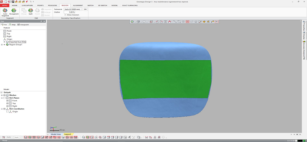Image resolution: width=307 pixels, height=142 pixels.
Task: Switch to the MODEL ribbon tab
Action: 115,6
